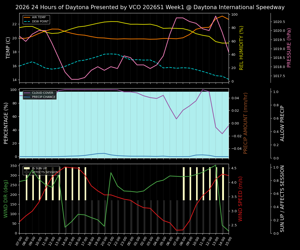Expand the middle chart's legend box
The height and width of the screenshot is (250, 300).
click(x=40, y=95)
